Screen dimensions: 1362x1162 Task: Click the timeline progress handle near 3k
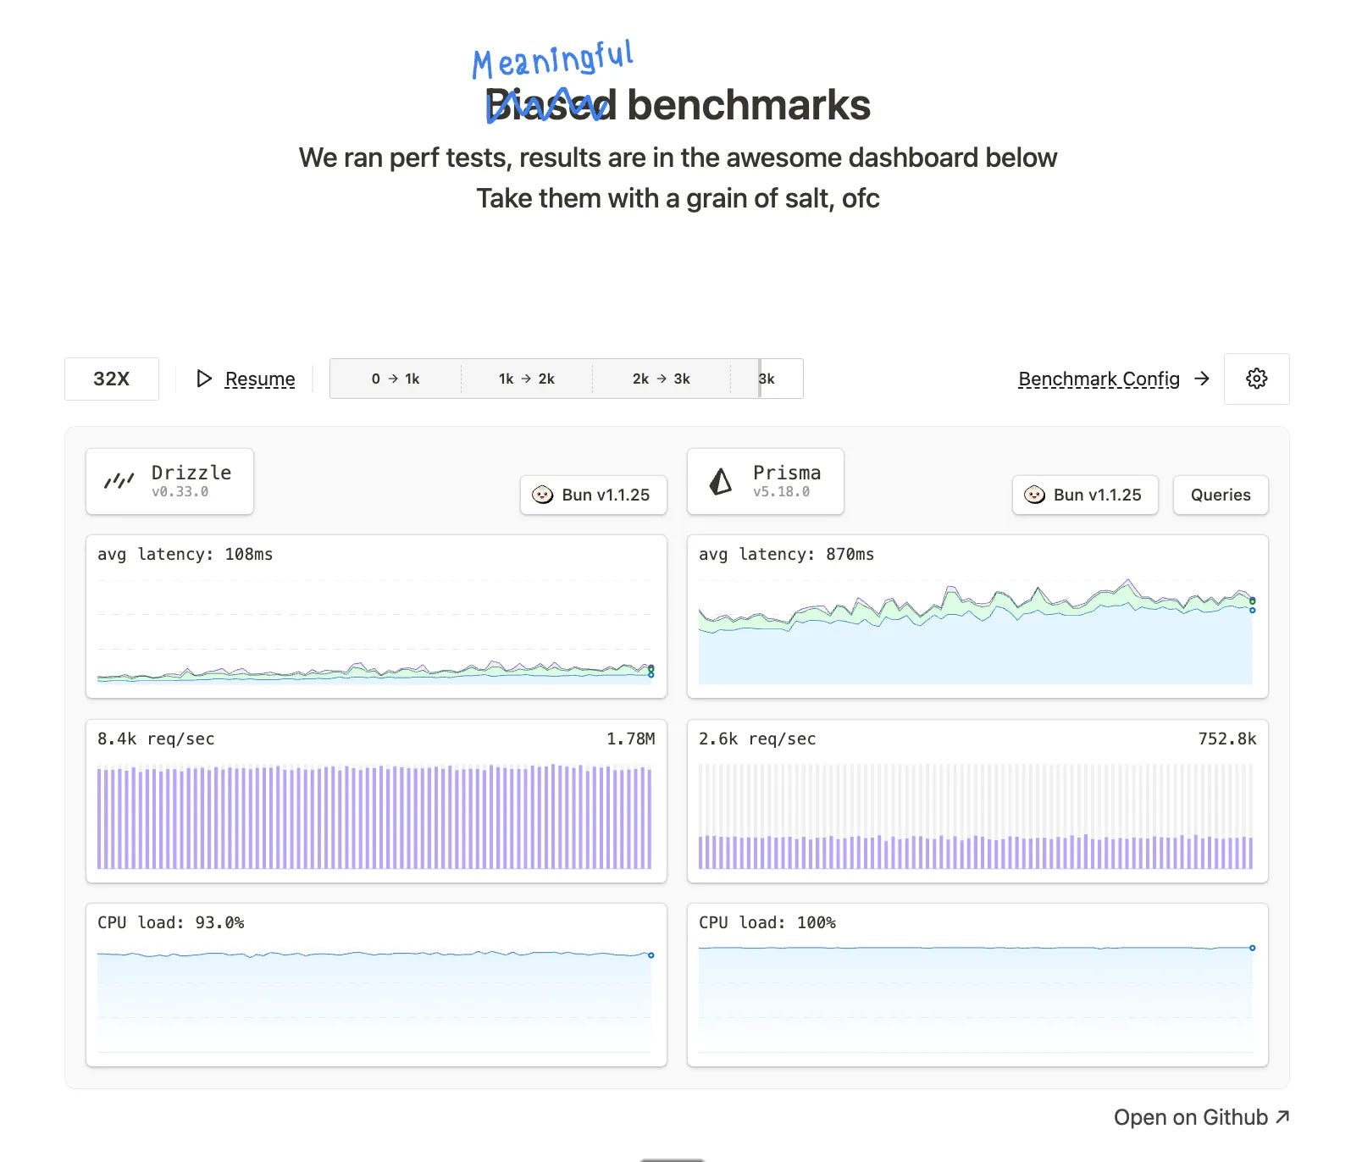pyautogui.click(x=760, y=379)
